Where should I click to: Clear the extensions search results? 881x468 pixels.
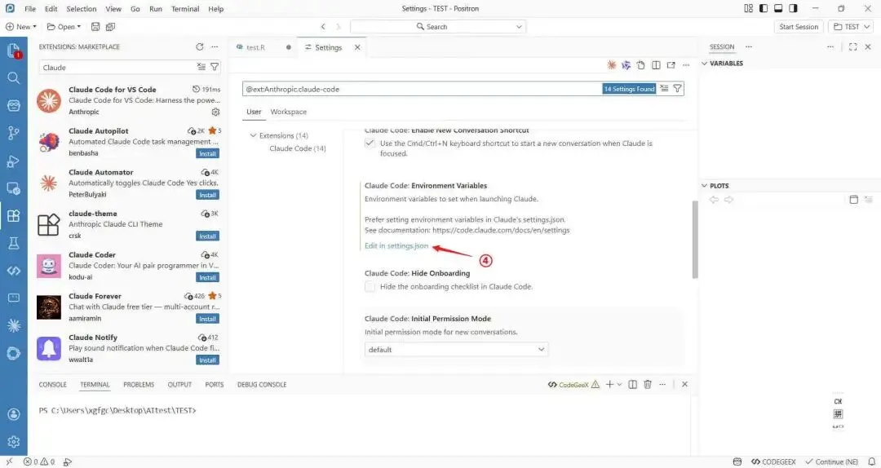[x=201, y=67]
